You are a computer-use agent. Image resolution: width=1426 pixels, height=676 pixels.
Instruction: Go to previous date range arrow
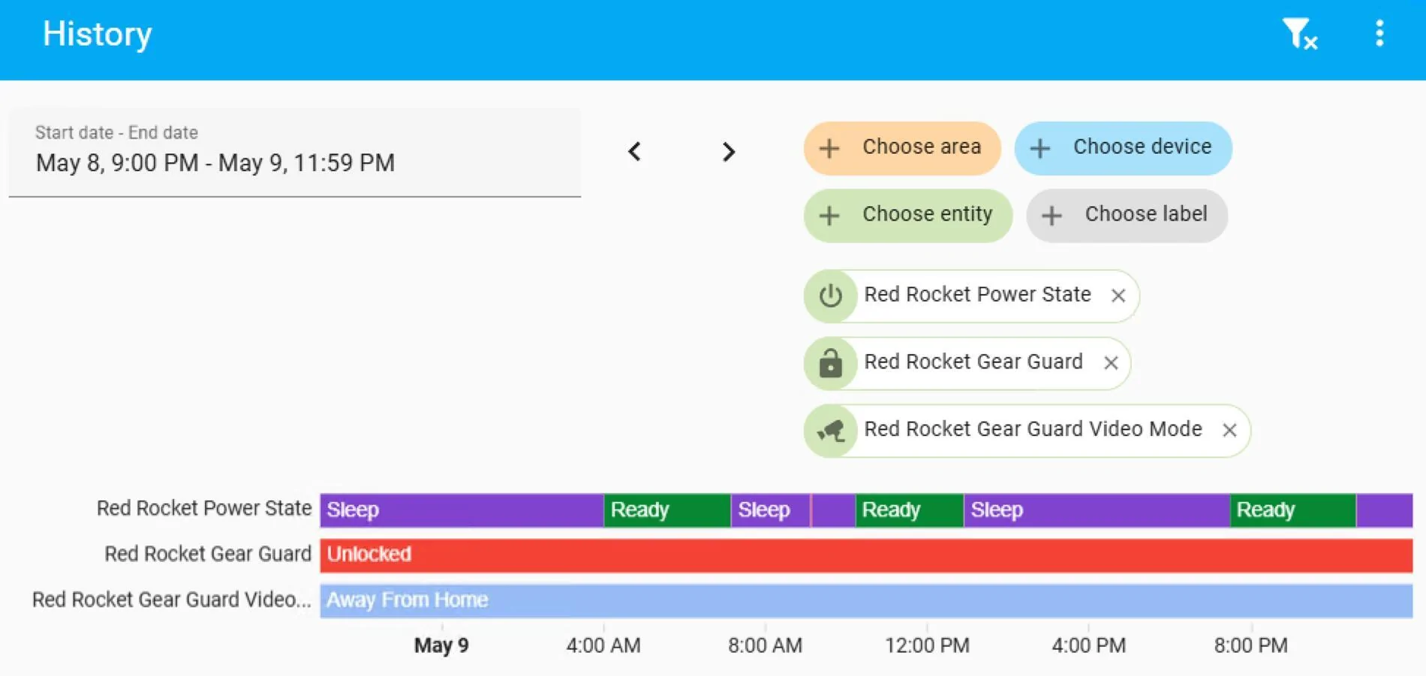tap(635, 152)
